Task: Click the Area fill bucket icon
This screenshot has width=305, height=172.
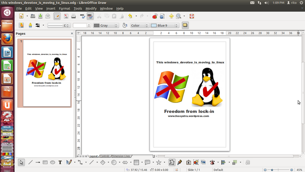Action: click(x=125, y=25)
